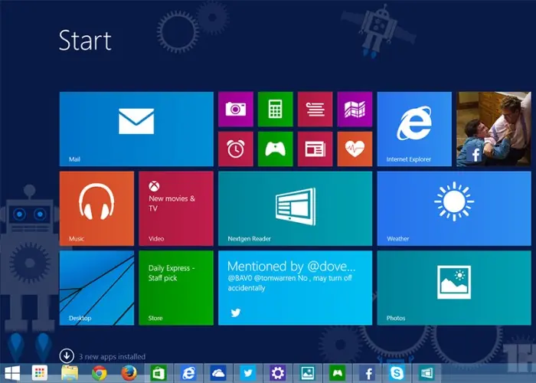Open the Calculator tile
Screen dimensions: 536x383
coord(276,109)
